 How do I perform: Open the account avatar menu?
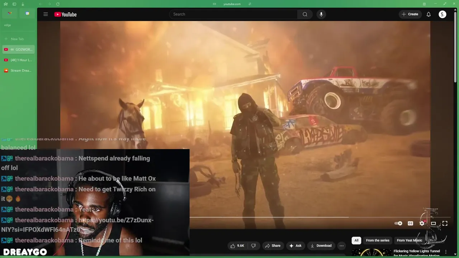pyautogui.click(x=443, y=14)
